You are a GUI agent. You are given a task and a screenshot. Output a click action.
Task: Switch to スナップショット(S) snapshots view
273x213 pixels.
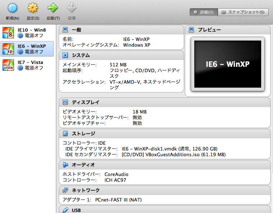(243, 12)
